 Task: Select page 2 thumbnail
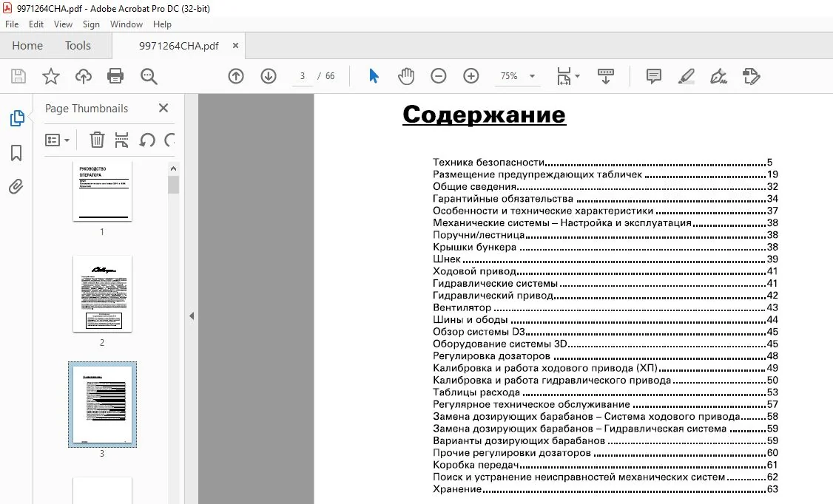tap(102, 294)
